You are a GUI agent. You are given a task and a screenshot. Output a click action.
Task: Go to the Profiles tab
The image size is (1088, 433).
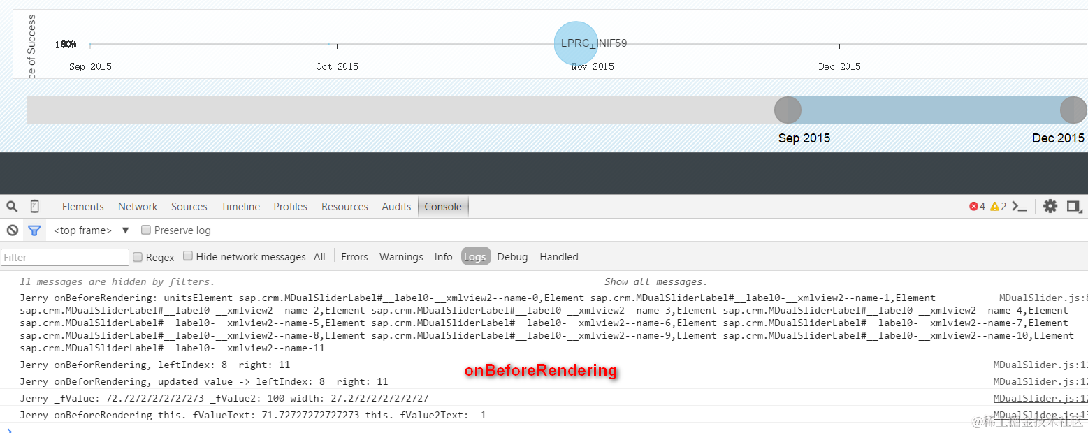pyautogui.click(x=290, y=206)
